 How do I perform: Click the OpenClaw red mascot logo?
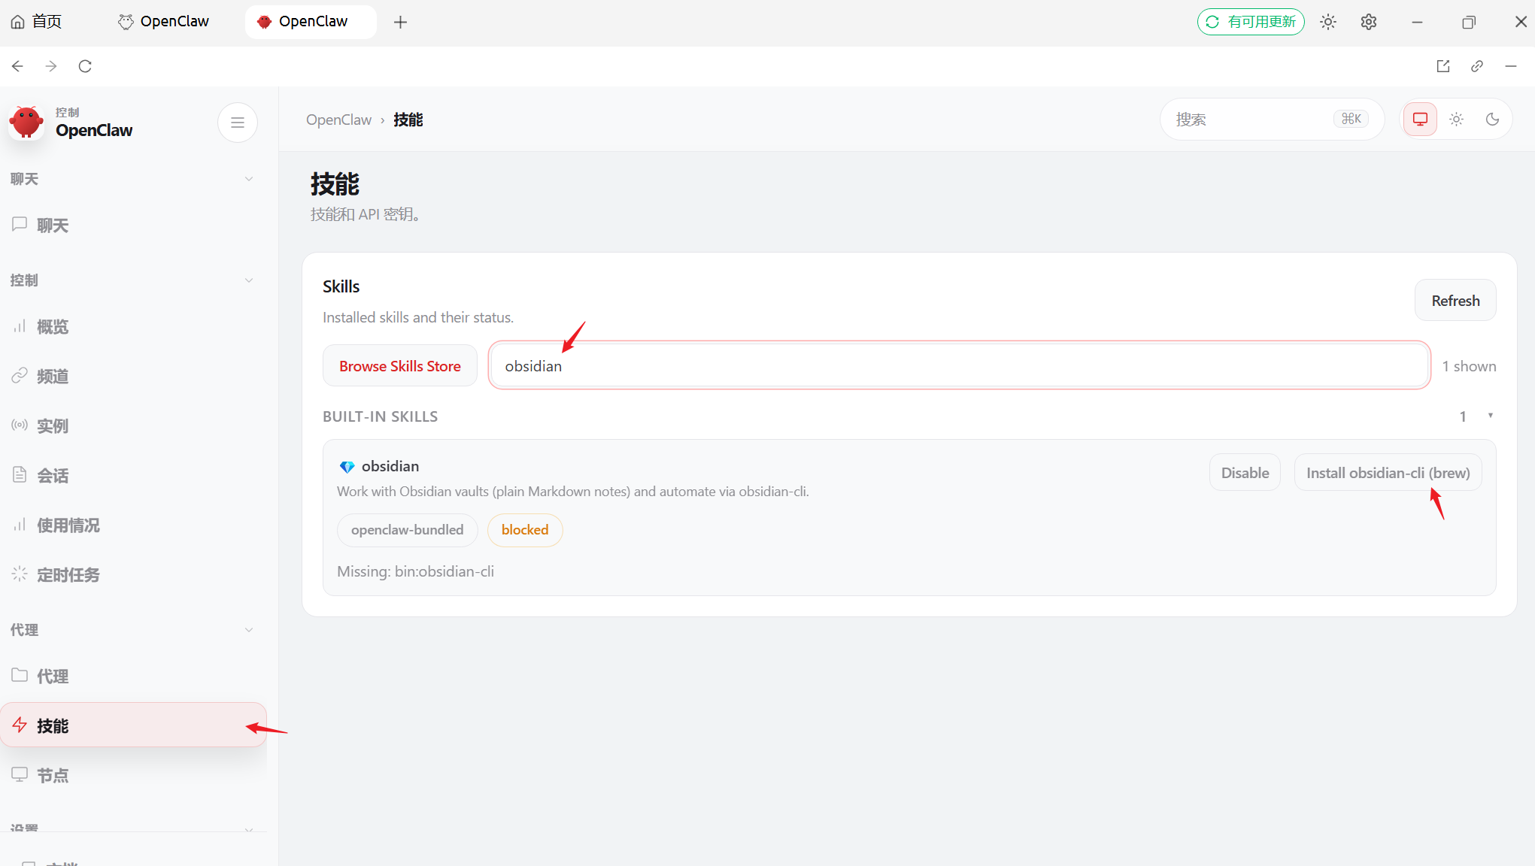(x=27, y=122)
